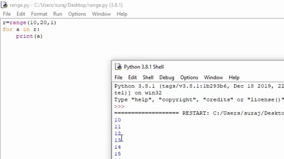Click the RESTART line in shell output
This screenshot has height=159, width=284.
pyautogui.click(x=199, y=113)
